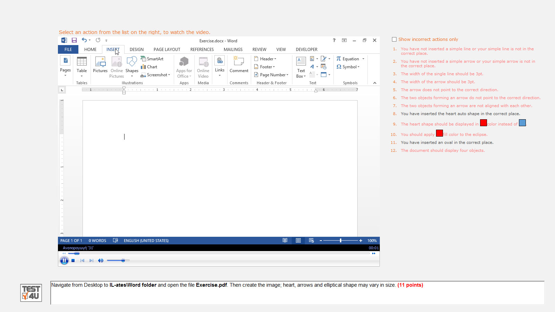
Task: Open the Shapes gallery in Illustrations
Action: pyautogui.click(x=132, y=67)
